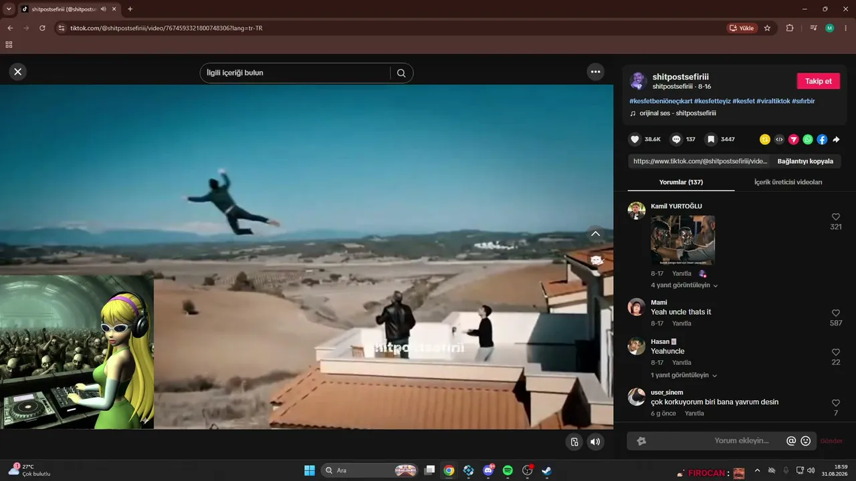Image resolution: width=856 pixels, height=481 pixels.
Task: Search using the magnifier icon in the video search bar
Action: tap(401, 73)
